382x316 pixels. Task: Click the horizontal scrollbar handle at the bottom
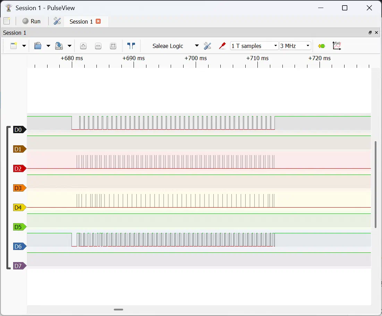(118, 309)
